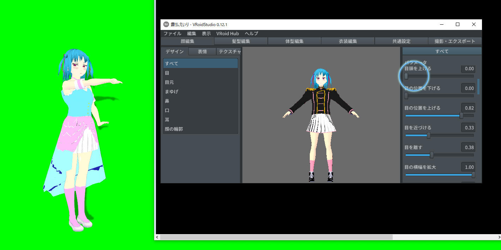The width and height of the screenshot is (501, 250).
Task: Click the 目の位置を上げる value field 0.82
Action: point(468,108)
